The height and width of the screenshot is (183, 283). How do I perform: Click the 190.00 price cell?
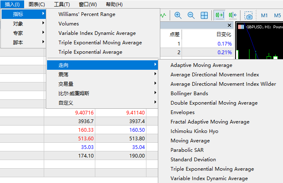click(x=137, y=156)
